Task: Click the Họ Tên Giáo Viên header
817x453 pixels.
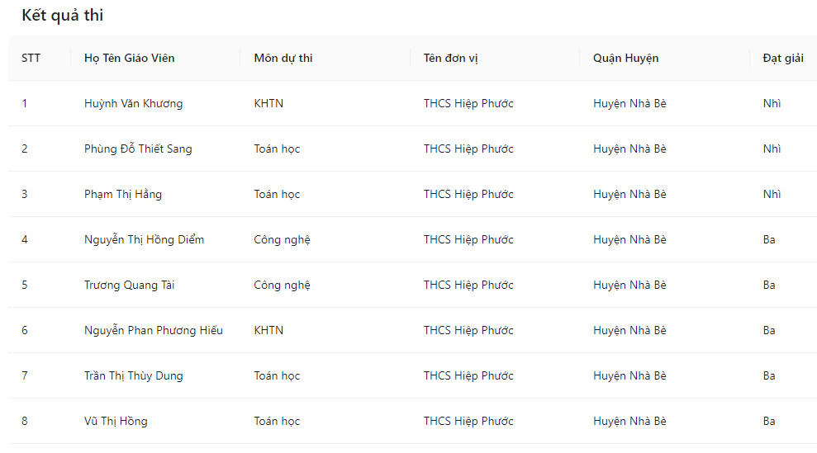Action: coord(130,58)
